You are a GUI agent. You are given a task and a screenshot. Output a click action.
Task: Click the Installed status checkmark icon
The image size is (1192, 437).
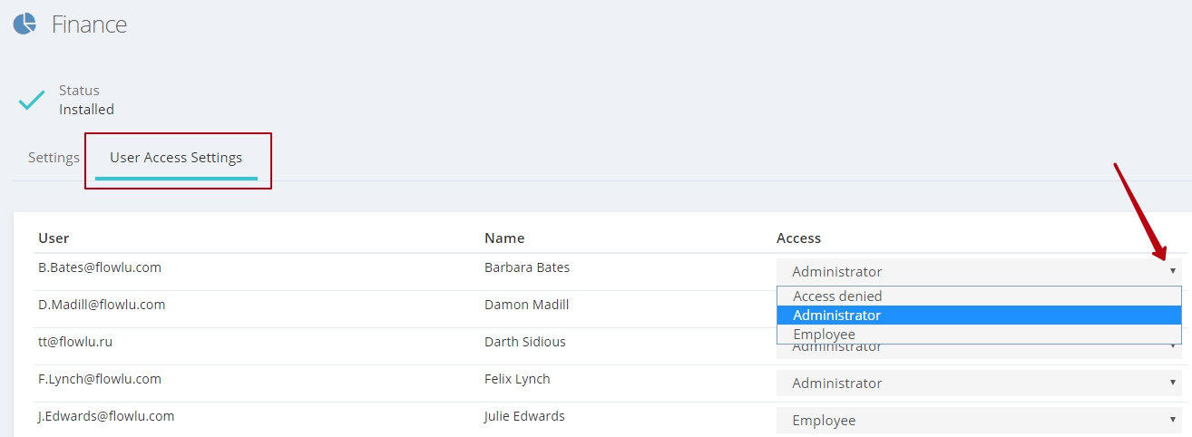click(32, 100)
